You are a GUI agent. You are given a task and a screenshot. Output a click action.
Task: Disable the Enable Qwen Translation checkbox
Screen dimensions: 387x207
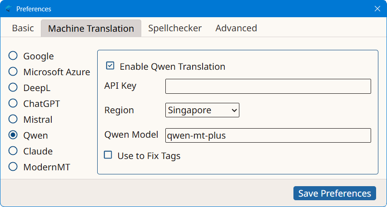coord(110,66)
